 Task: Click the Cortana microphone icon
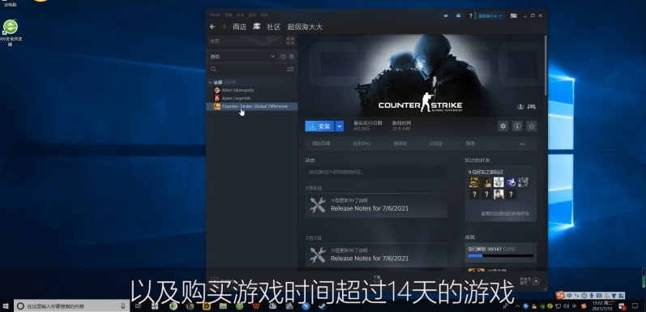(122, 306)
